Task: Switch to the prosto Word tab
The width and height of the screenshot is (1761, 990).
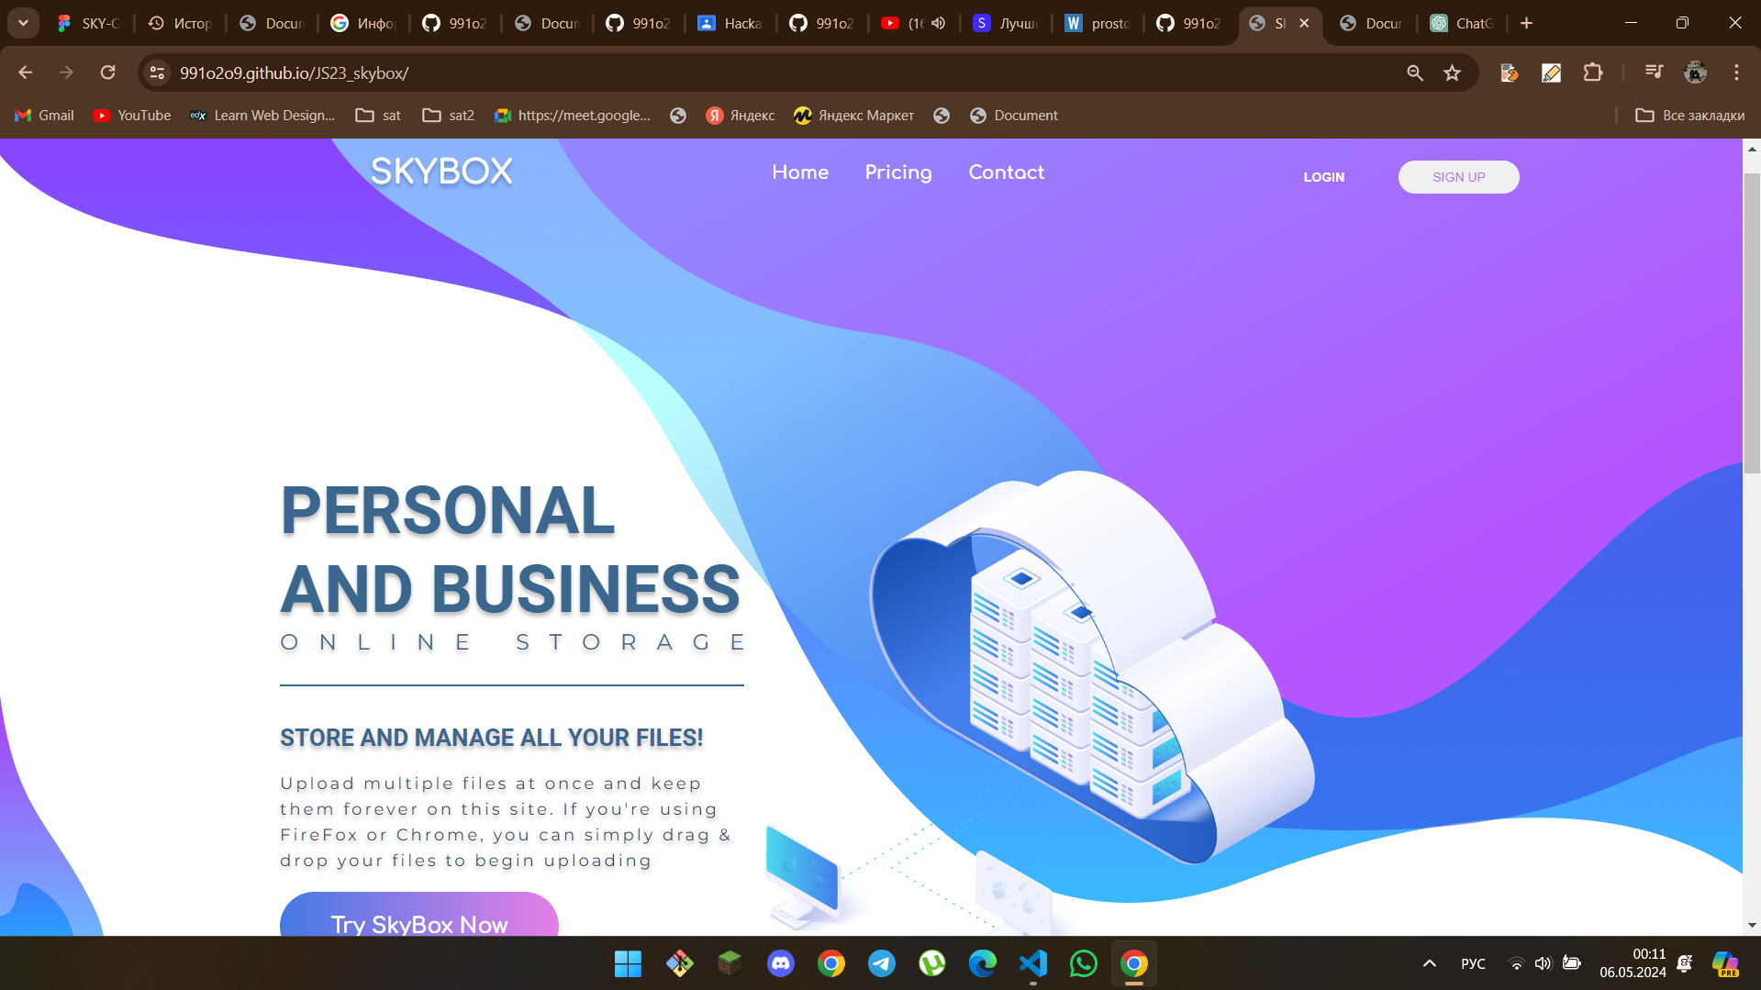Action: coord(1098,23)
